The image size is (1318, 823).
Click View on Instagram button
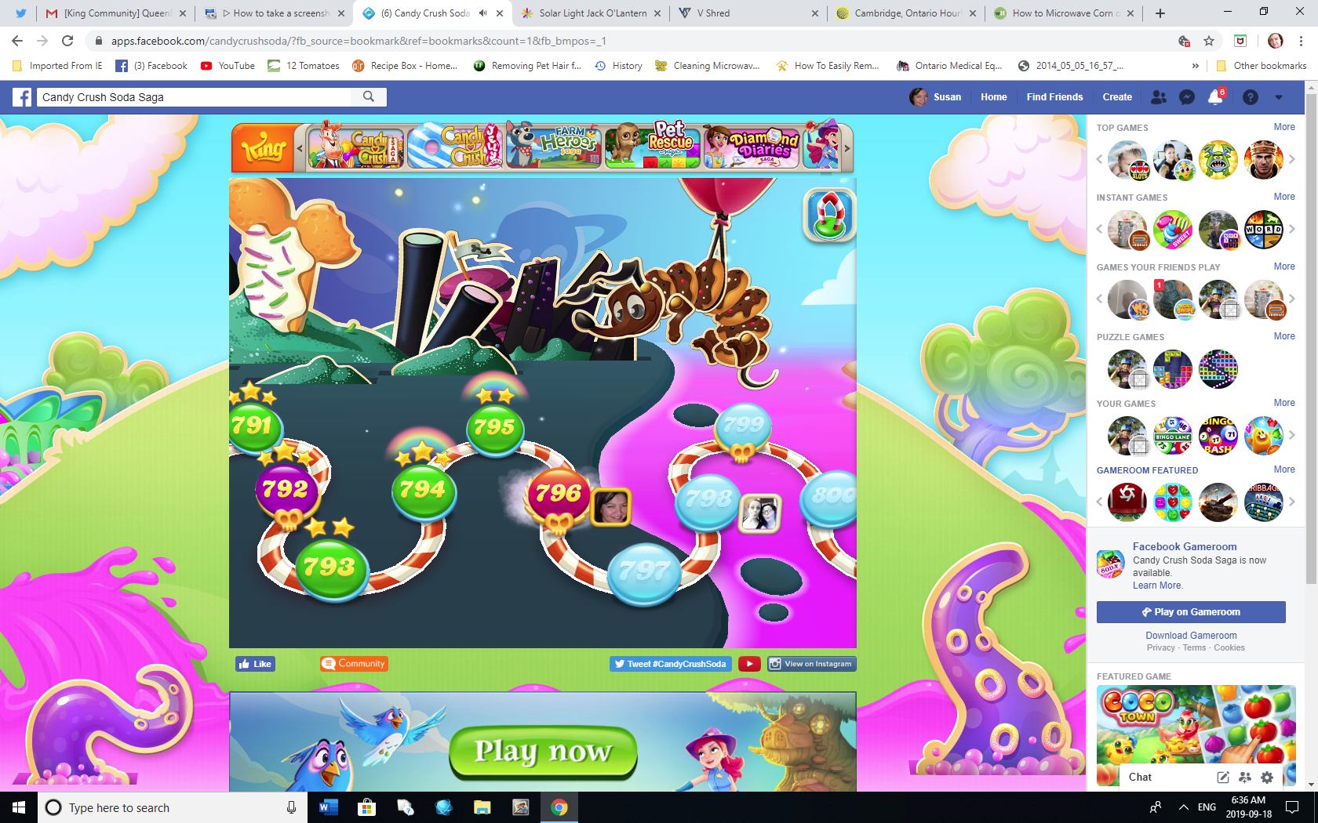pyautogui.click(x=811, y=664)
